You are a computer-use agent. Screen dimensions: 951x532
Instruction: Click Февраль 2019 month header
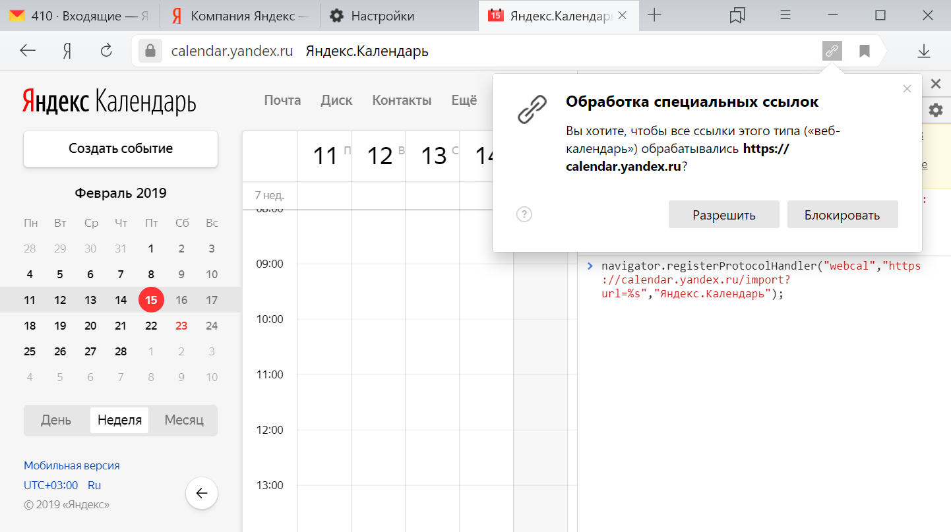(121, 193)
